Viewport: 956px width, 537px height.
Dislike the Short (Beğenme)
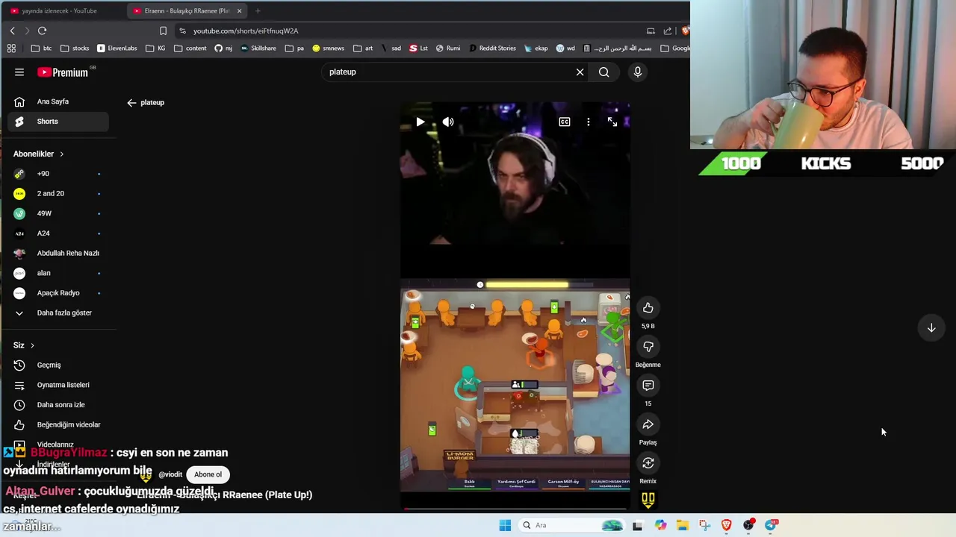click(x=648, y=347)
